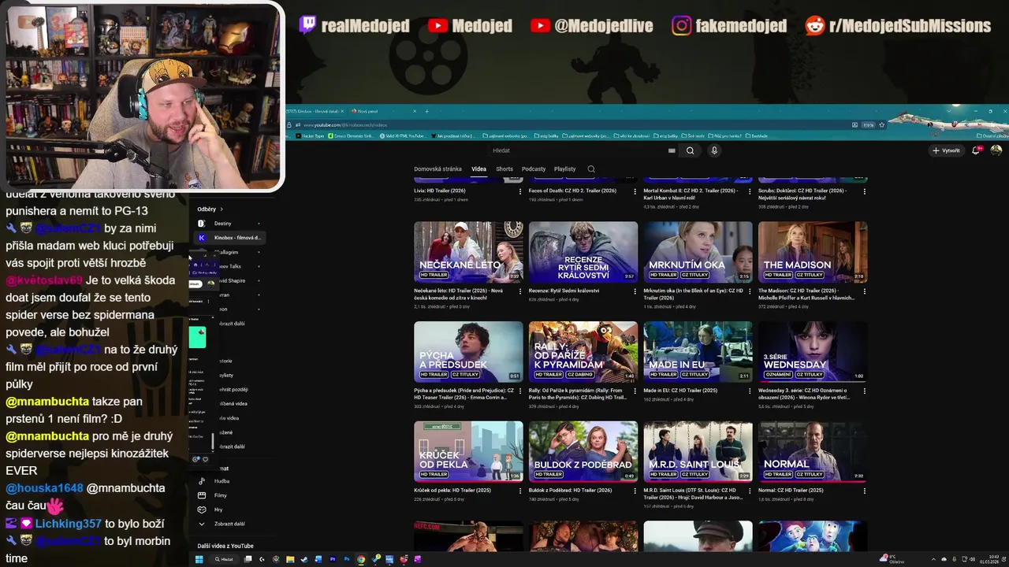Open more options for Made in EU video
Screen dimensions: 1009x567
[x=750, y=391]
